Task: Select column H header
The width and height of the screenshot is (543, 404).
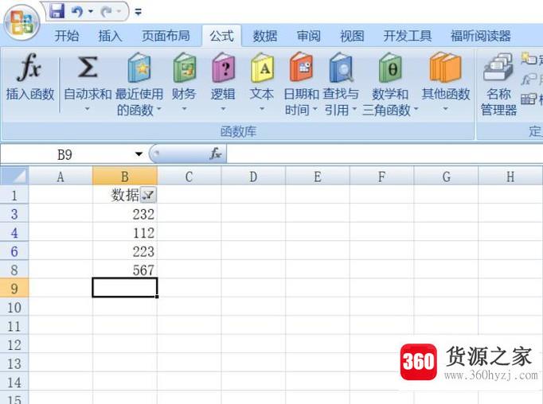Action: (510, 177)
